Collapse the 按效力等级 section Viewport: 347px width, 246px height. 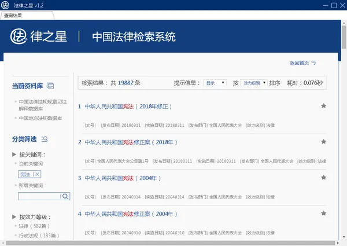[x=14, y=217]
